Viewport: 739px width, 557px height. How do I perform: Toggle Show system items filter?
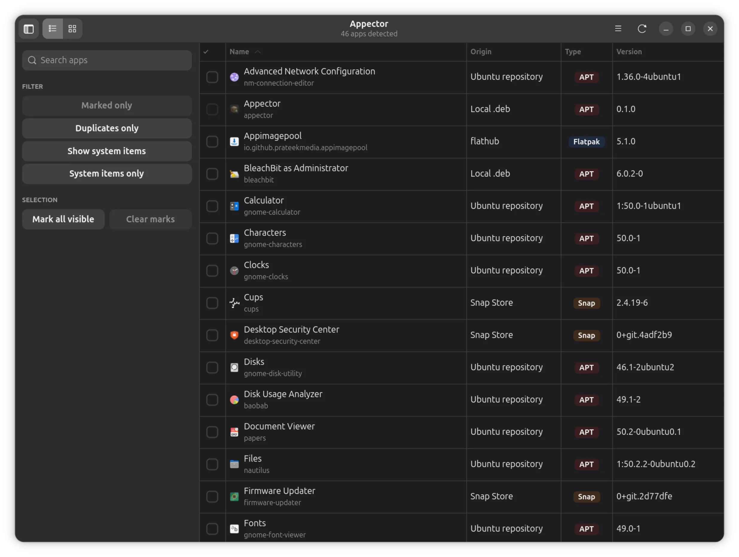tap(107, 151)
